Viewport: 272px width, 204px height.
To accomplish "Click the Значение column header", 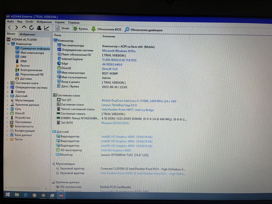I will (x=108, y=36).
